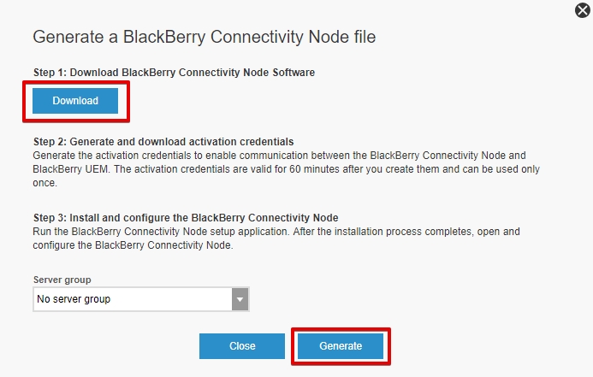Click the Server group label

coord(62,280)
